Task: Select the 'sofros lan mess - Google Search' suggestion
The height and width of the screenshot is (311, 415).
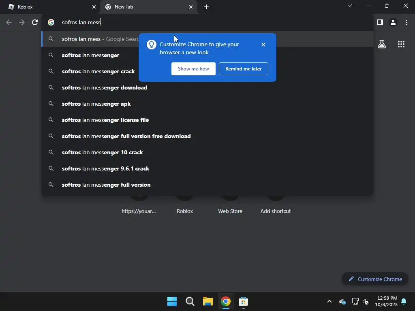Action: point(207,39)
